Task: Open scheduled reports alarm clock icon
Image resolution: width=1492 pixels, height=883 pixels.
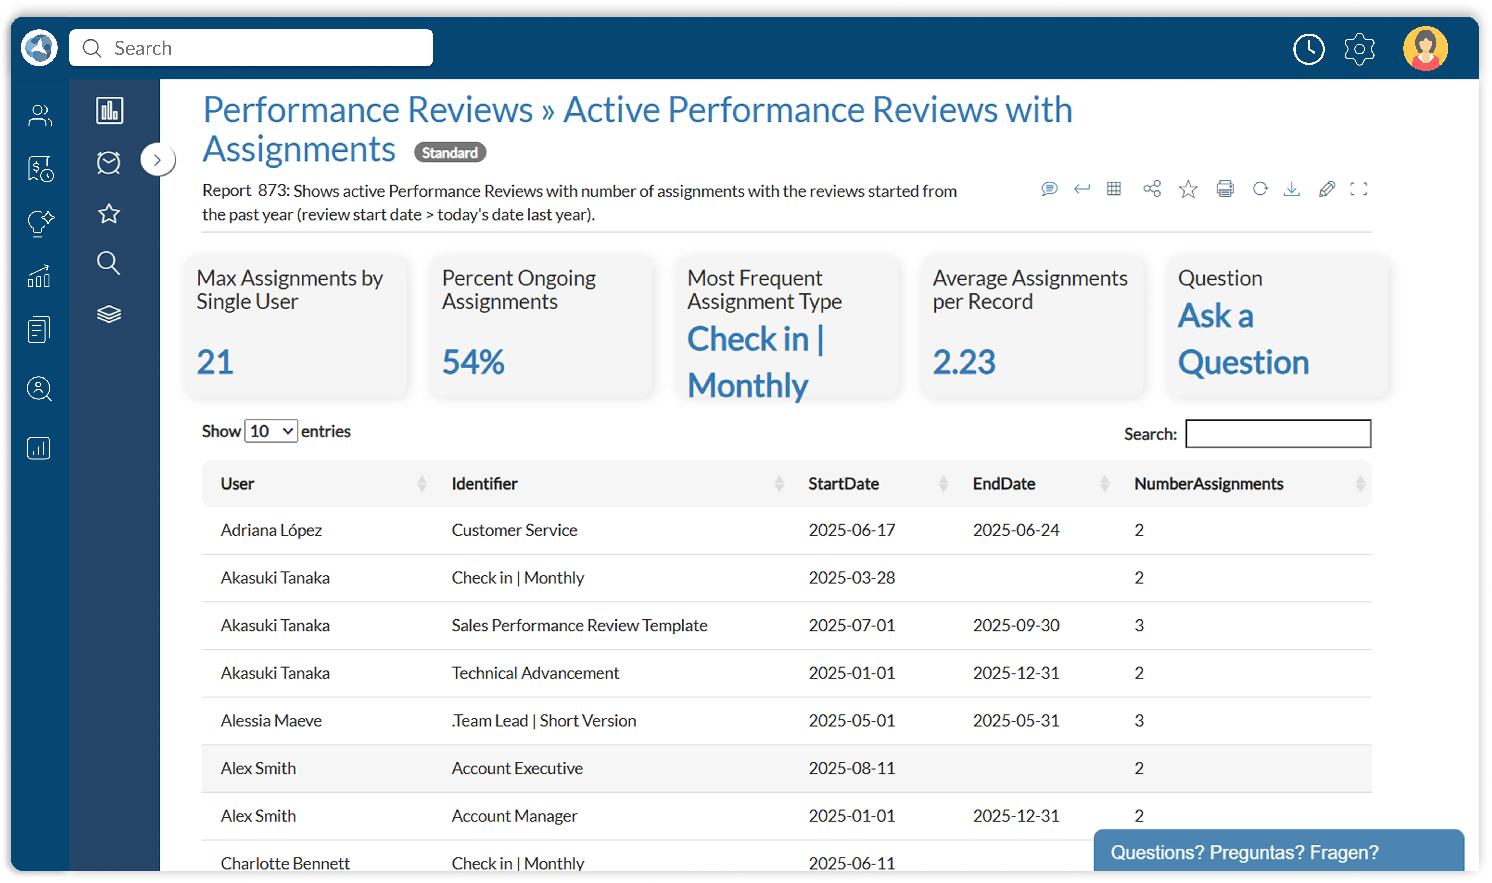Action: 109,162
